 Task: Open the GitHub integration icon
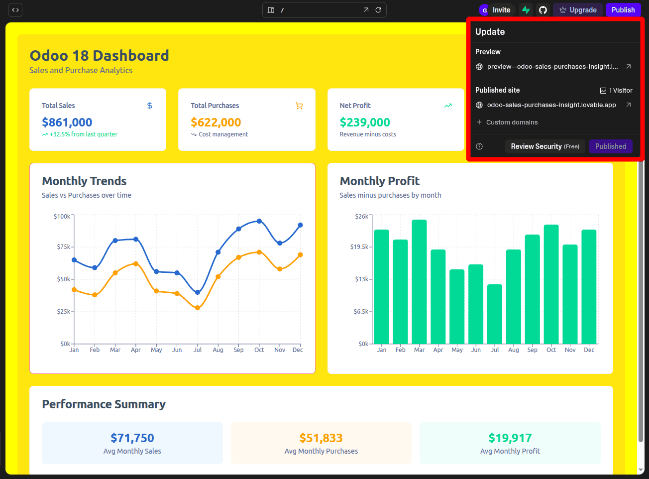coord(543,10)
